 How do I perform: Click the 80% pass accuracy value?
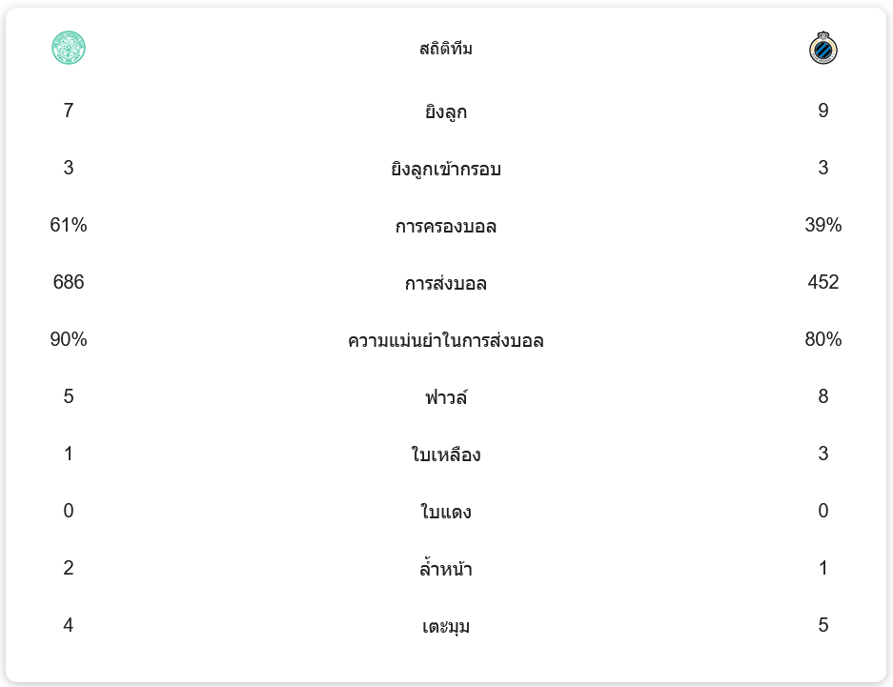[822, 340]
